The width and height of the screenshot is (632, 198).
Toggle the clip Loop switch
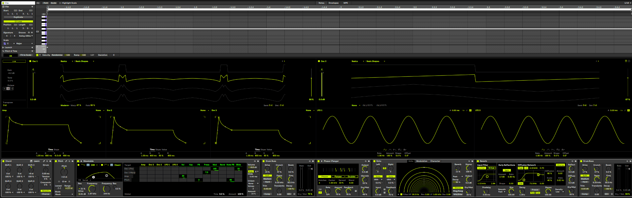[x=18, y=21]
